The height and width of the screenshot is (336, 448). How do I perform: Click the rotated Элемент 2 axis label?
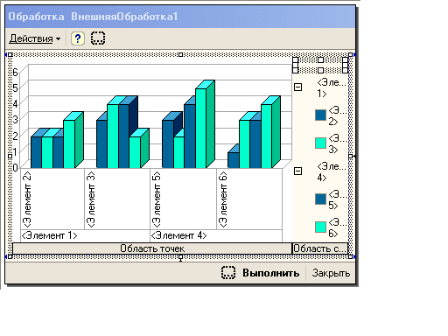27,199
